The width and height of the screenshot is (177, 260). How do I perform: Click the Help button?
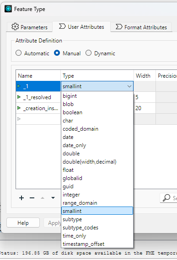23,223
